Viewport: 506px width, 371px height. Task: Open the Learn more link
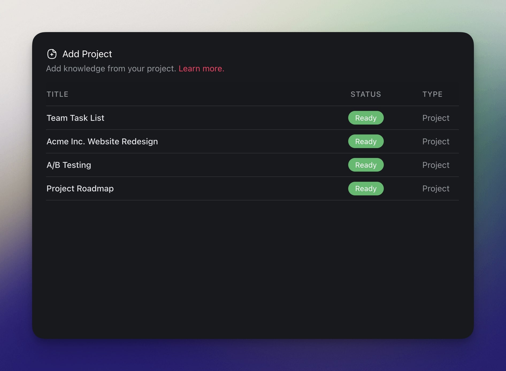201,69
